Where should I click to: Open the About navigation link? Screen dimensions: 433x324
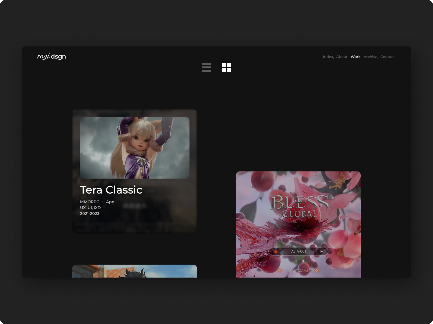tap(342, 57)
